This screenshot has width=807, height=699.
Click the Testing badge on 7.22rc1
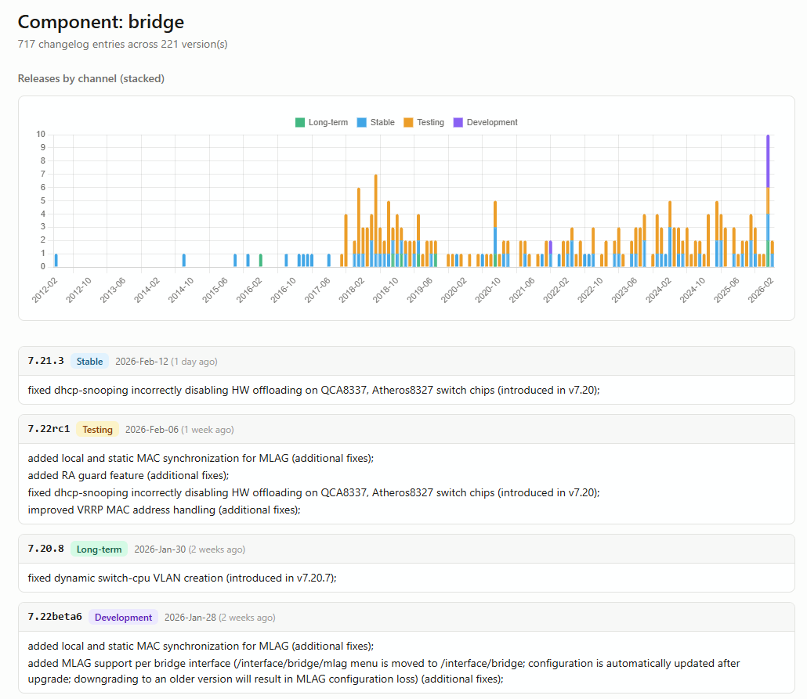coord(97,430)
